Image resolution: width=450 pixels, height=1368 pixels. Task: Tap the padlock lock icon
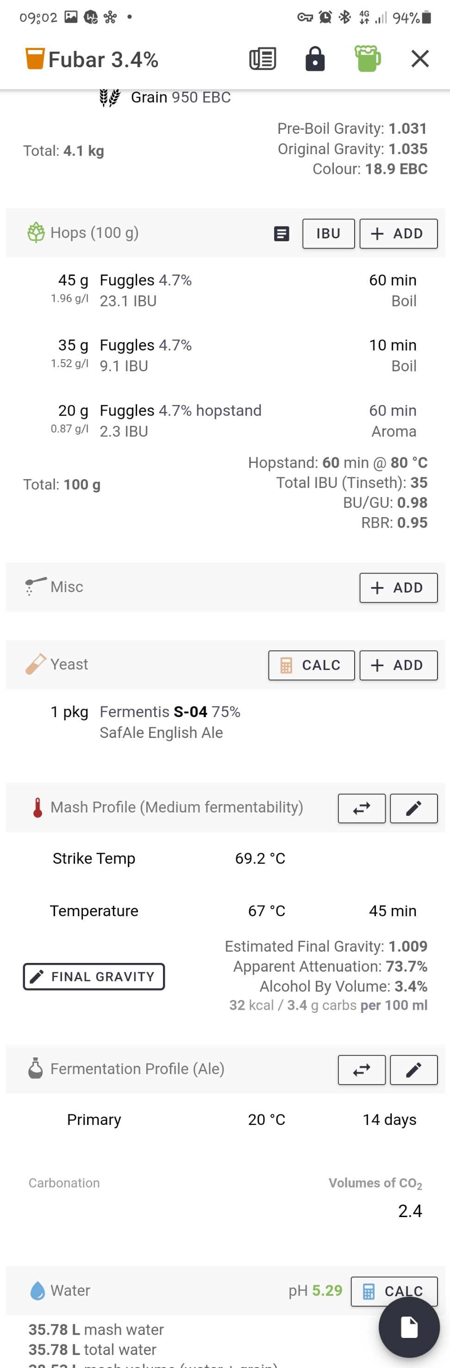[315, 58]
